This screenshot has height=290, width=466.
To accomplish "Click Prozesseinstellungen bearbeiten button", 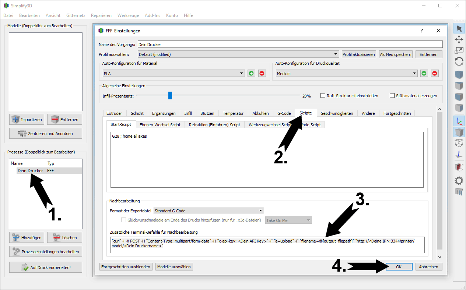I will point(46,252).
